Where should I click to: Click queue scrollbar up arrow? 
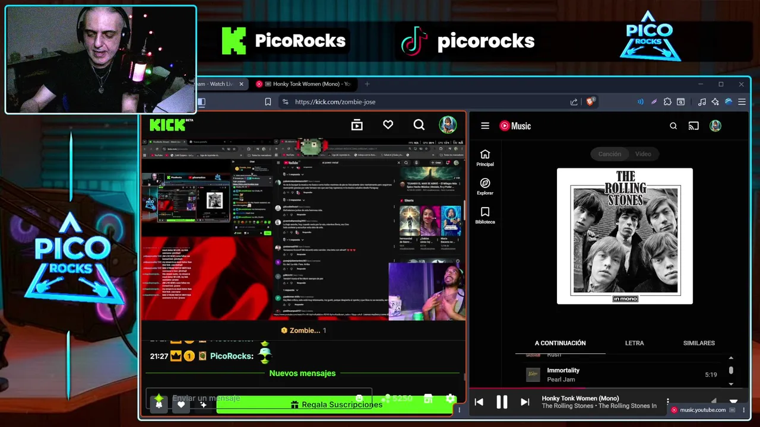pyautogui.click(x=731, y=358)
